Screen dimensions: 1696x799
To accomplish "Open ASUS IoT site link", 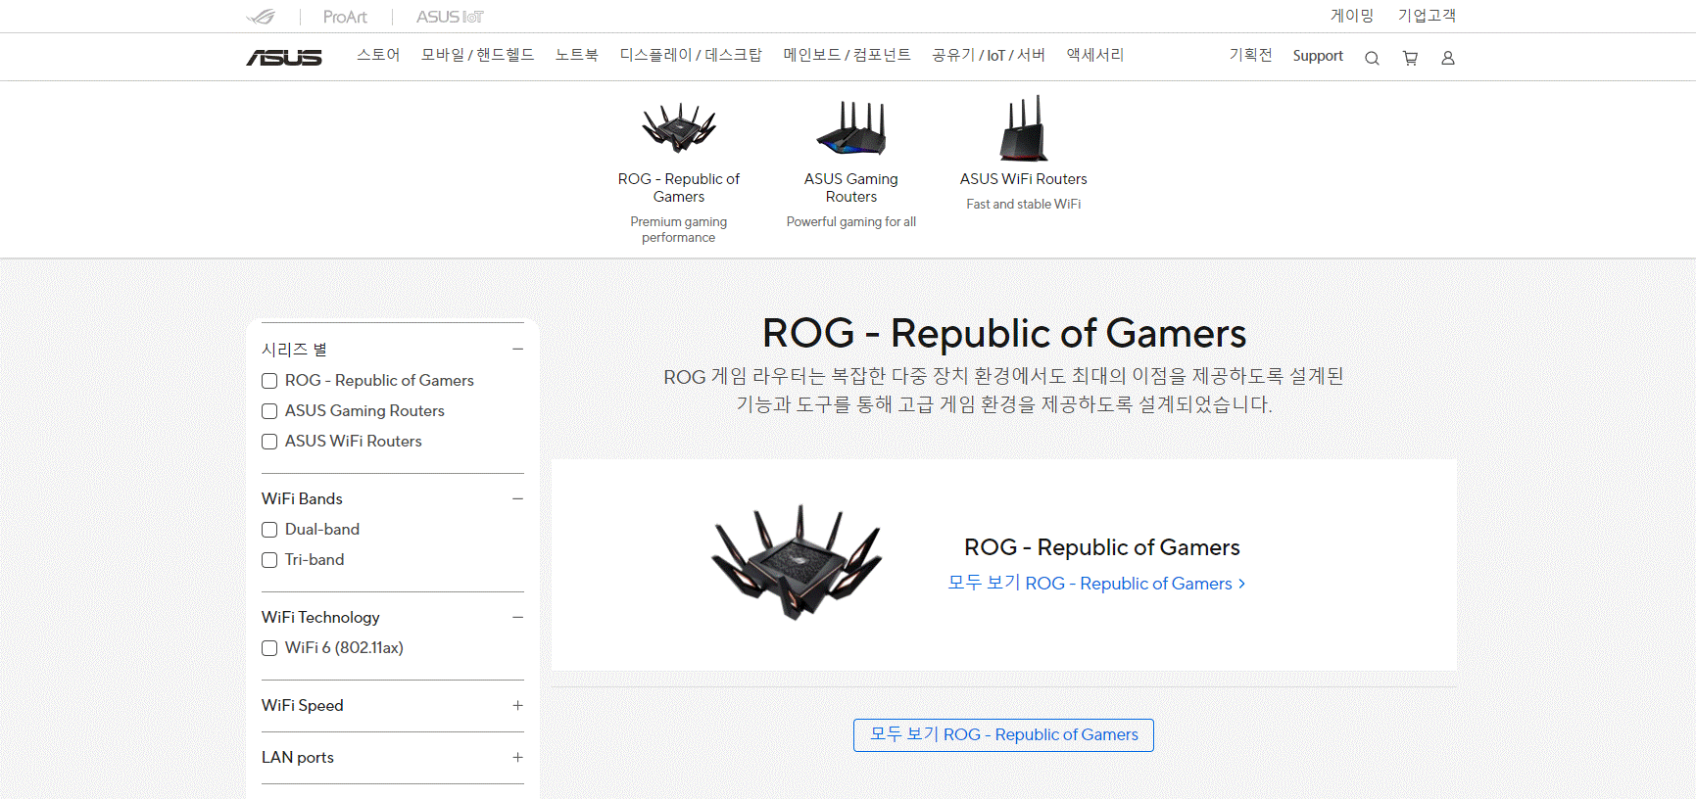I will (450, 17).
